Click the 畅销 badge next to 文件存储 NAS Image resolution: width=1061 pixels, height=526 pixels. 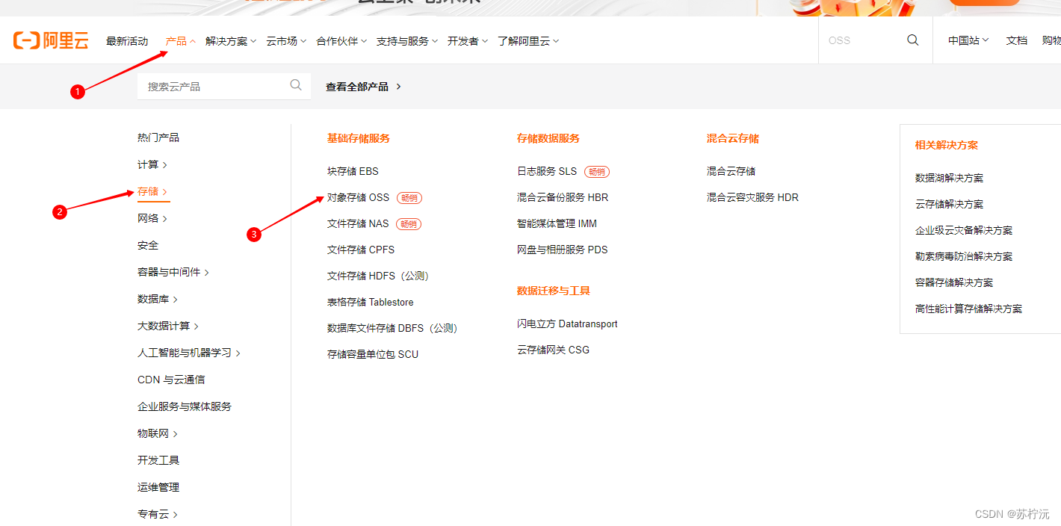pyautogui.click(x=409, y=224)
